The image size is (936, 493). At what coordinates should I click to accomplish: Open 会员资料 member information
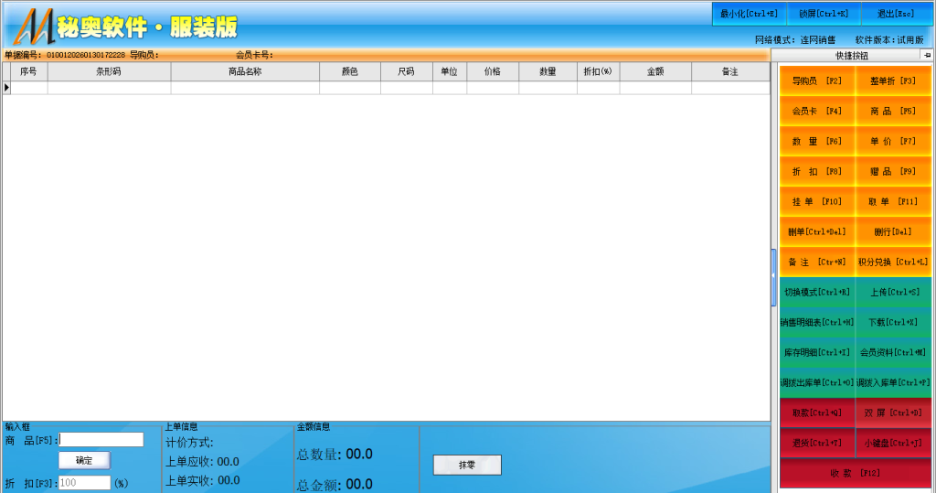click(x=893, y=352)
